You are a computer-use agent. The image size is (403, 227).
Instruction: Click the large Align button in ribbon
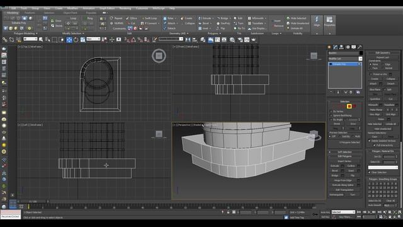317,25
